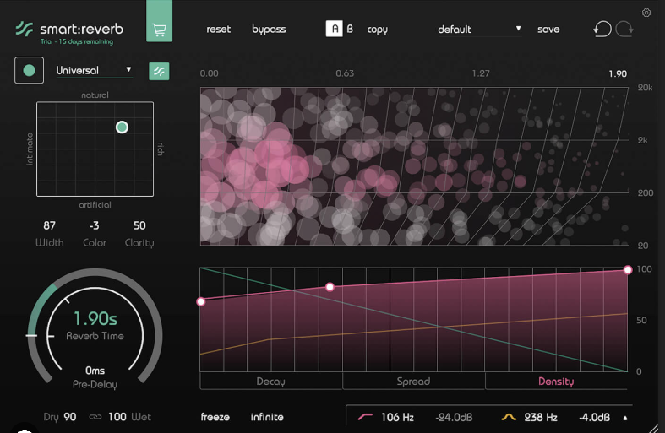
Task: Click the Wet value 100
Action: [x=117, y=417]
